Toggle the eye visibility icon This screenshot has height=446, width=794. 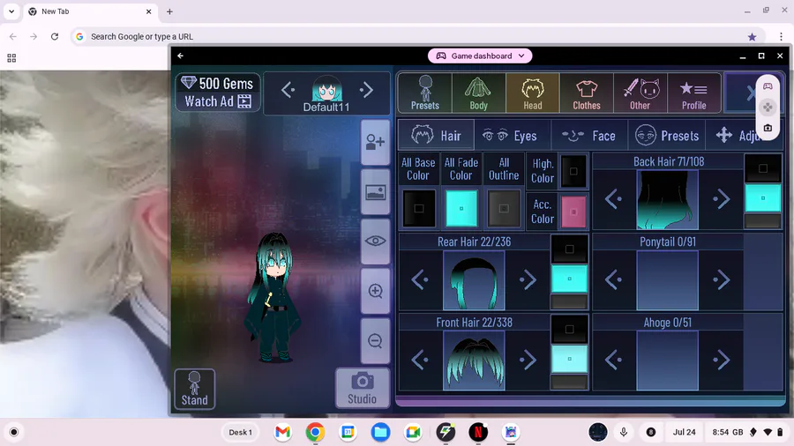click(x=375, y=242)
